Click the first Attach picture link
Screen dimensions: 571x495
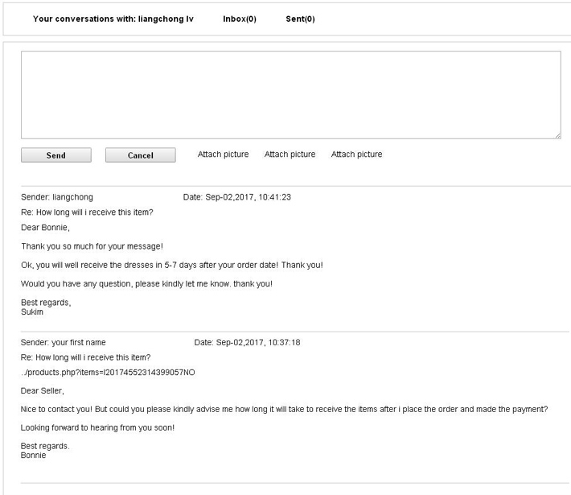[223, 155]
